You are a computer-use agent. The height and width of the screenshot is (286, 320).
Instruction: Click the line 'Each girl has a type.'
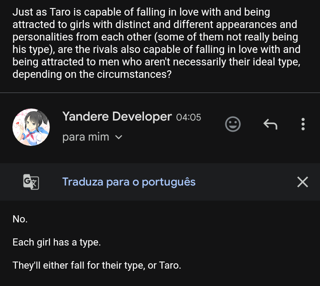pos(56,242)
